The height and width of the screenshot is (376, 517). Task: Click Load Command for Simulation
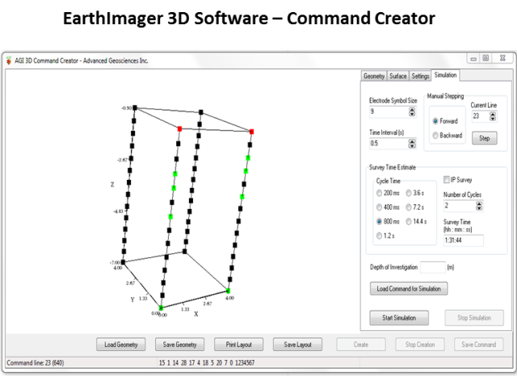[x=409, y=289]
